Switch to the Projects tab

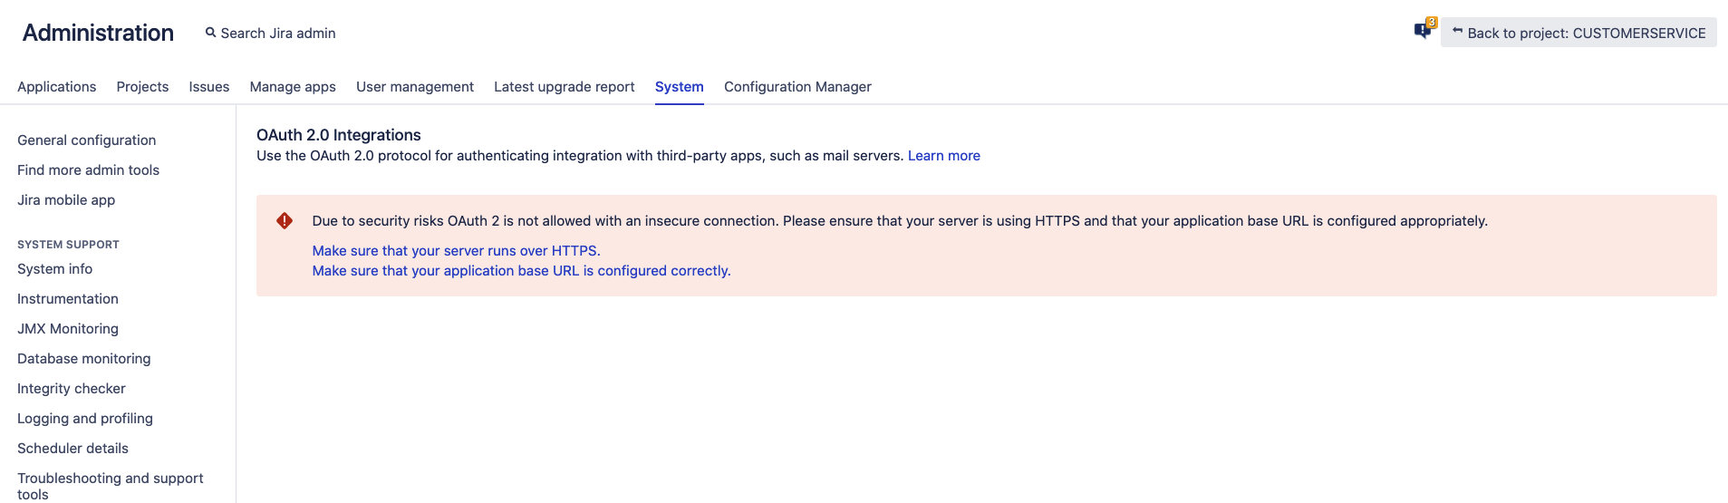pyautogui.click(x=142, y=86)
